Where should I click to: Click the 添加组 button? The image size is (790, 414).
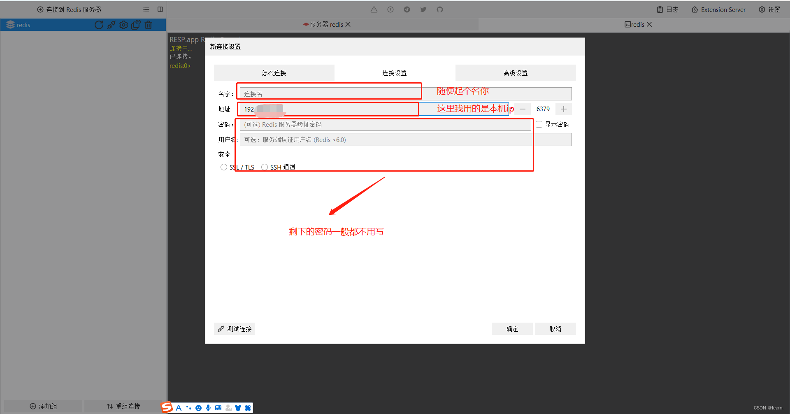pyautogui.click(x=42, y=406)
